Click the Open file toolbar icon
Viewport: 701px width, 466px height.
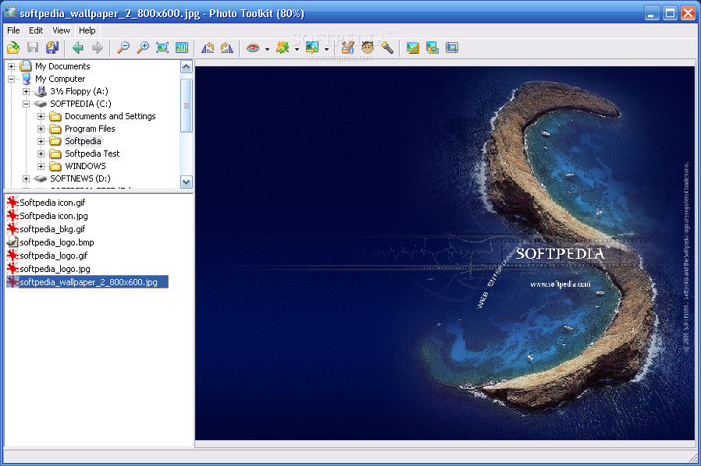[x=13, y=48]
